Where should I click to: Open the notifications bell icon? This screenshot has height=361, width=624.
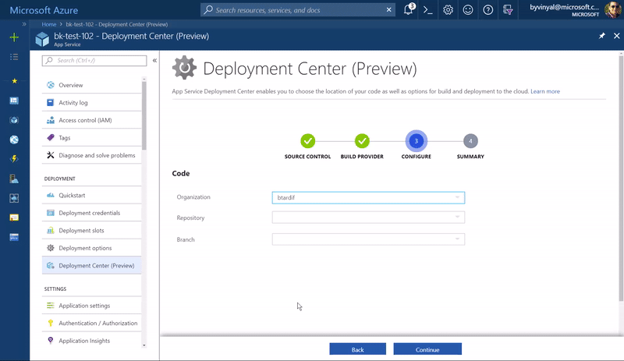coord(409,10)
